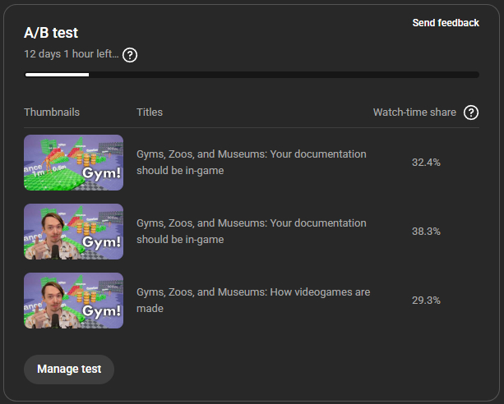The width and height of the screenshot is (504, 404).
Task: Click the 38.3% watch-time share value
Action: [x=426, y=232]
